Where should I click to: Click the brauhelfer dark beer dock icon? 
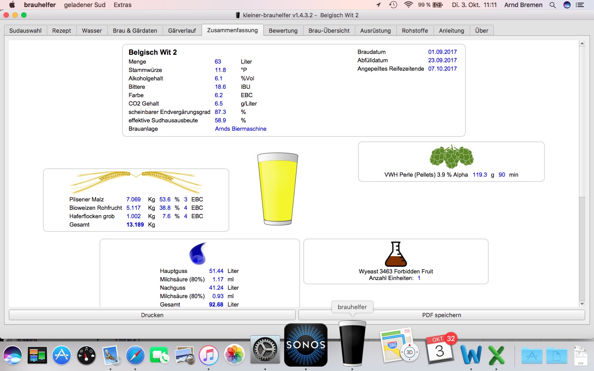click(352, 343)
